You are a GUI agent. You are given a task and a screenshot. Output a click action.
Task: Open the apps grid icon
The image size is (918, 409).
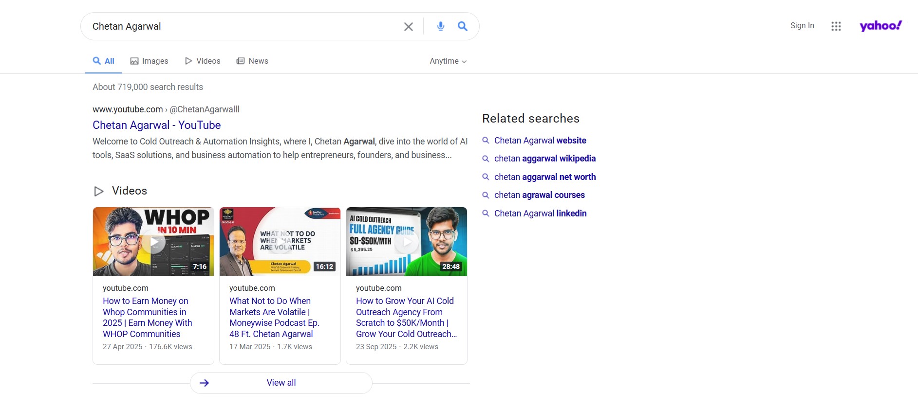(x=836, y=26)
